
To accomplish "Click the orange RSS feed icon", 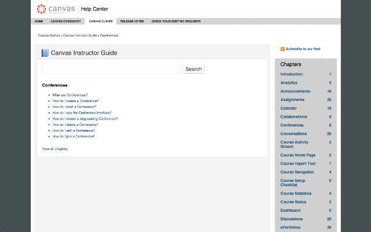I will 282,49.
